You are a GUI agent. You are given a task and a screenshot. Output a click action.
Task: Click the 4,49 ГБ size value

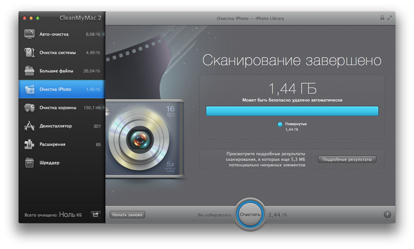pyautogui.click(x=93, y=52)
